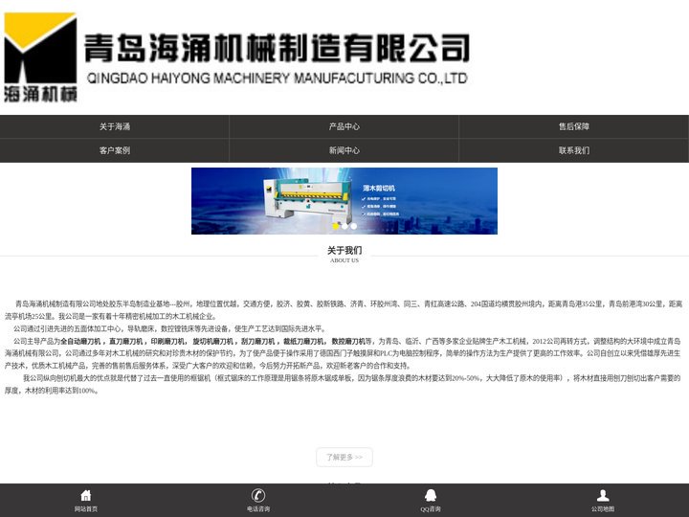This screenshot has width=689, height=517.
Task: Click the 网站首页 label
Action: pos(86,509)
